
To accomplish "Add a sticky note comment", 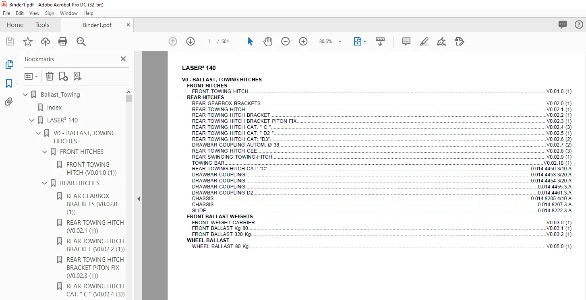I will pyautogui.click(x=406, y=41).
